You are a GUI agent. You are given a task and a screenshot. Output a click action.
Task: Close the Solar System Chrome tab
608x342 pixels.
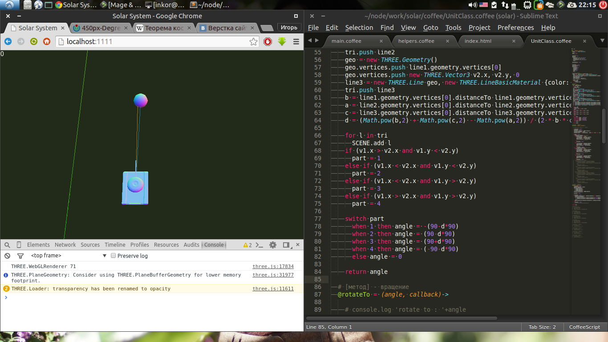[x=64, y=28]
